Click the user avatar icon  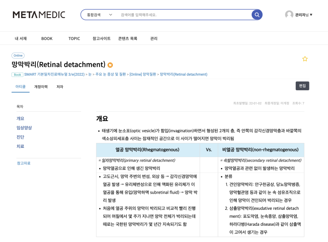coord(289,15)
